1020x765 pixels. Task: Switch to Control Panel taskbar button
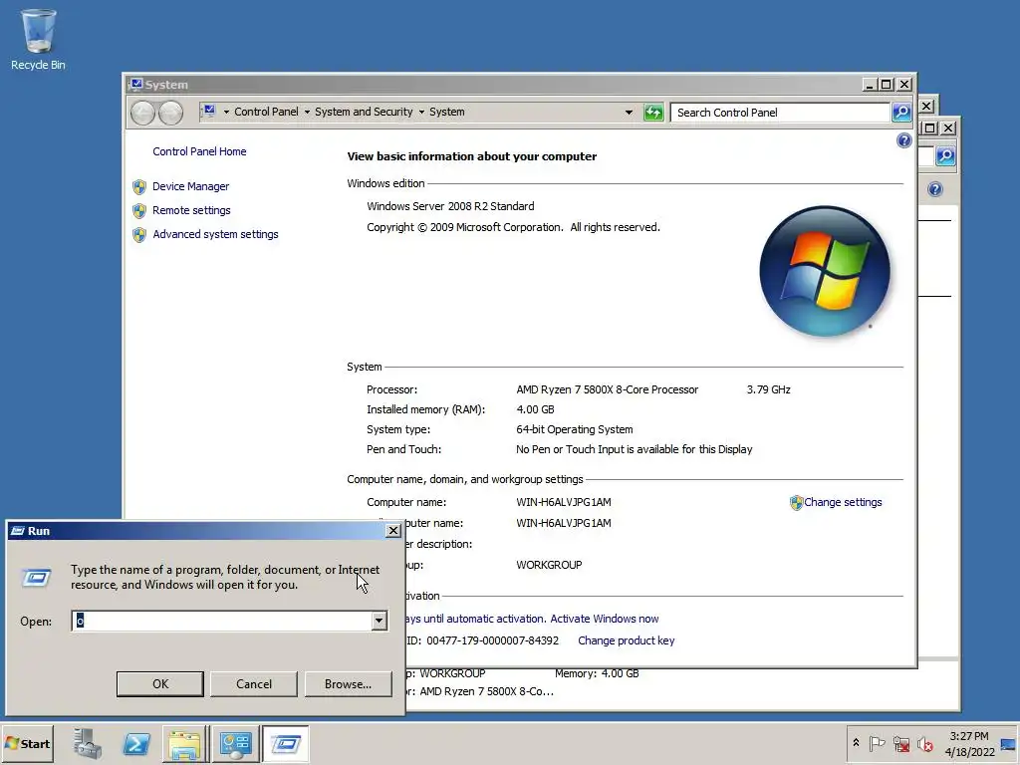(x=235, y=743)
